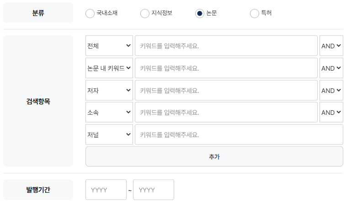Click the 추가 button to add row

coord(214,157)
